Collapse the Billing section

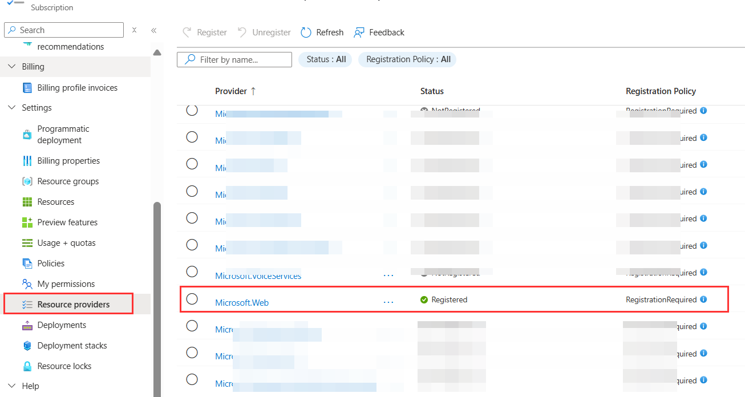coord(11,67)
